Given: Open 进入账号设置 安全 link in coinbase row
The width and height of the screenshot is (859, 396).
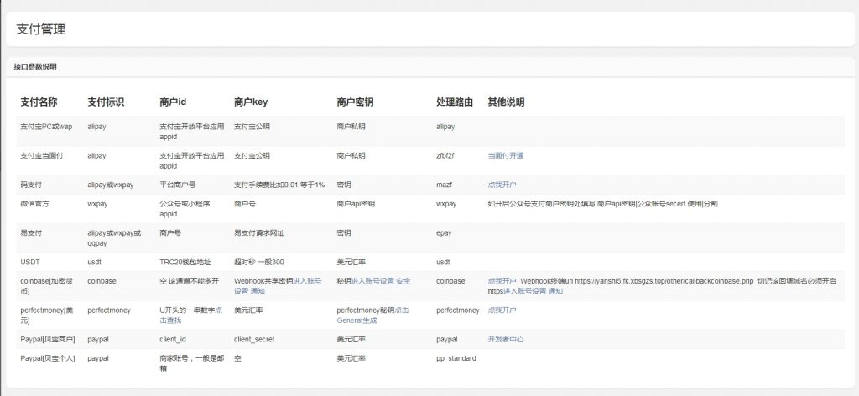Looking at the screenshot, I should click(x=381, y=281).
